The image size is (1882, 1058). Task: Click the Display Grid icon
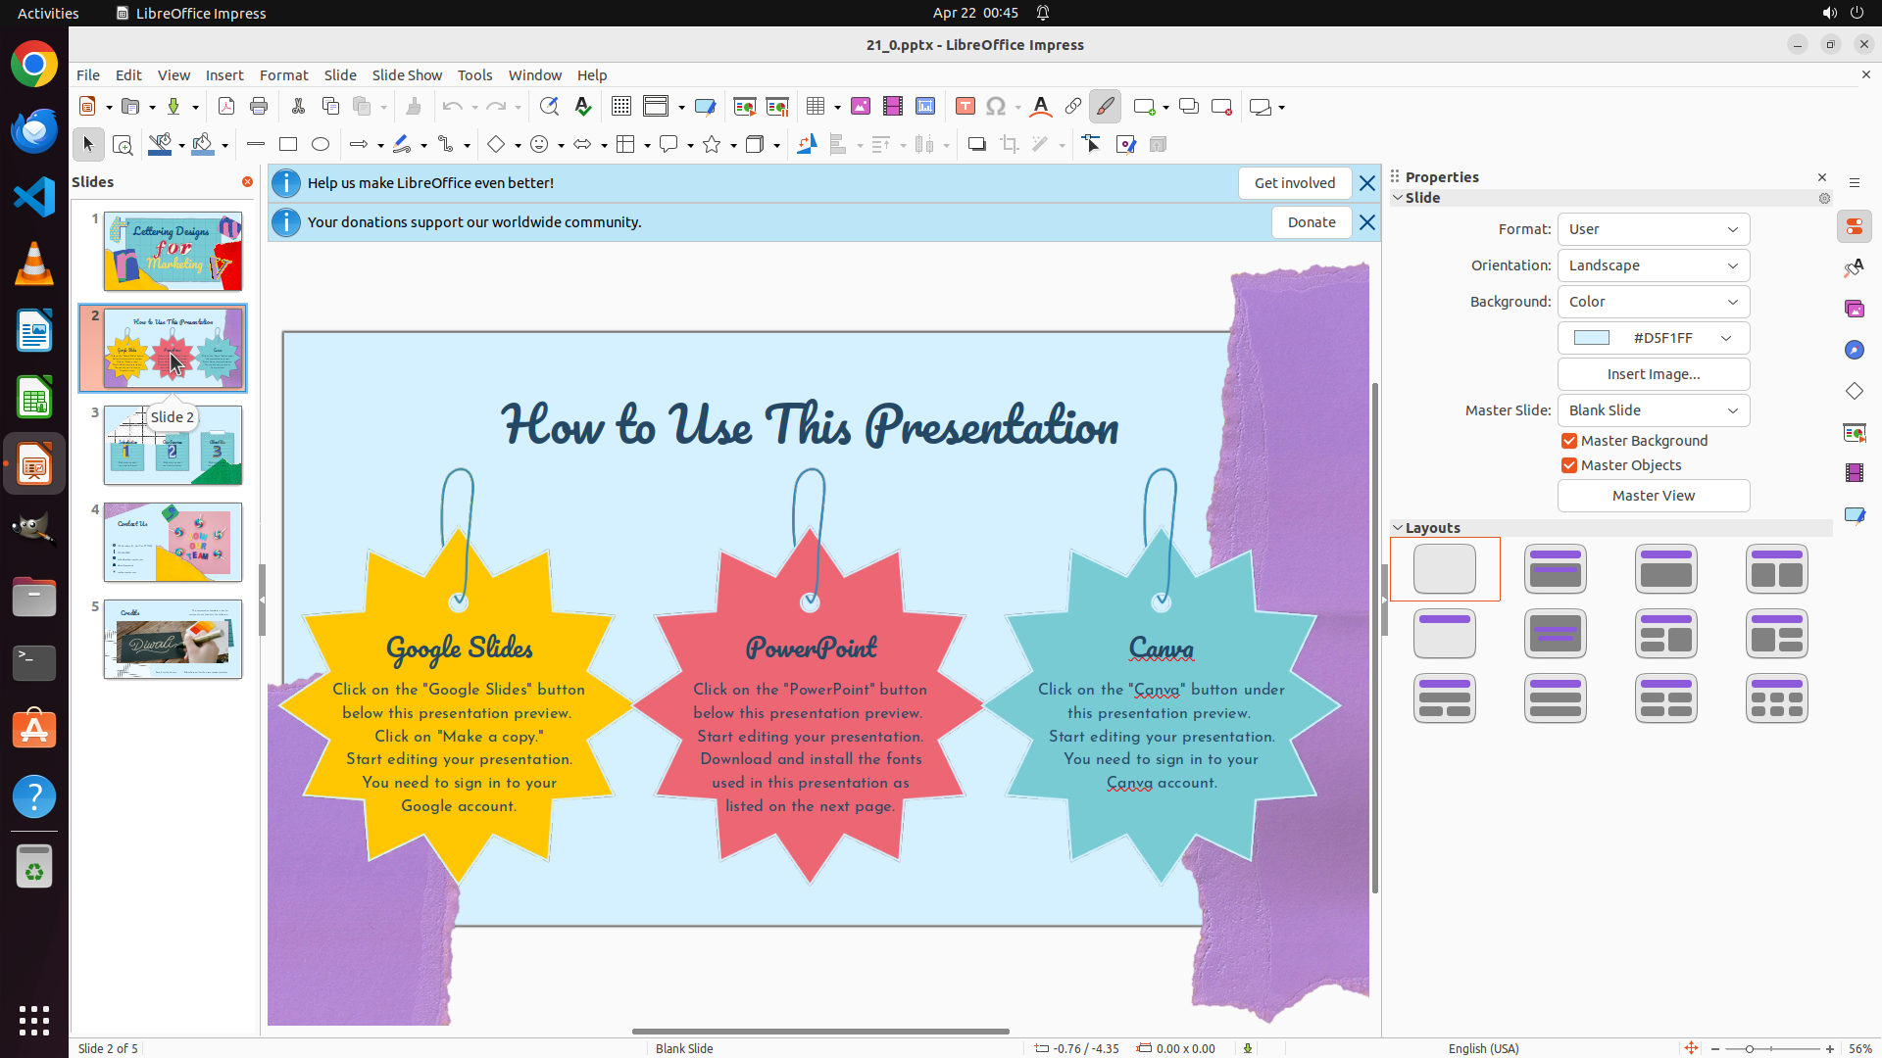tap(621, 107)
